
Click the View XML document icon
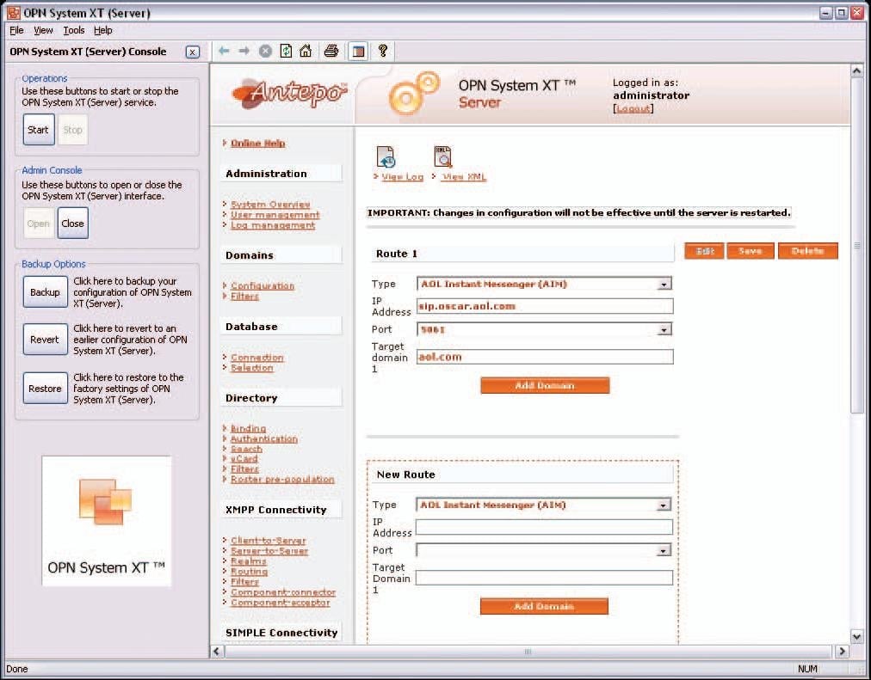(442, 156)
